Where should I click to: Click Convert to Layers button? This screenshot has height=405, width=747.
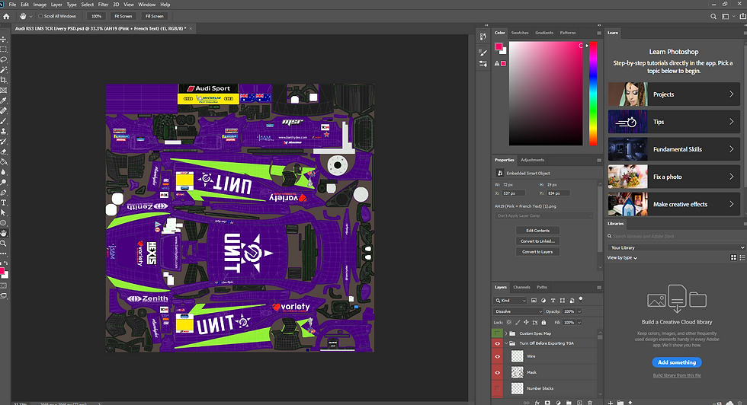coord(537,252)
